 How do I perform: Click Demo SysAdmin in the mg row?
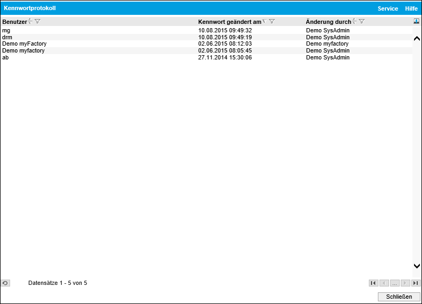(328, 30)
